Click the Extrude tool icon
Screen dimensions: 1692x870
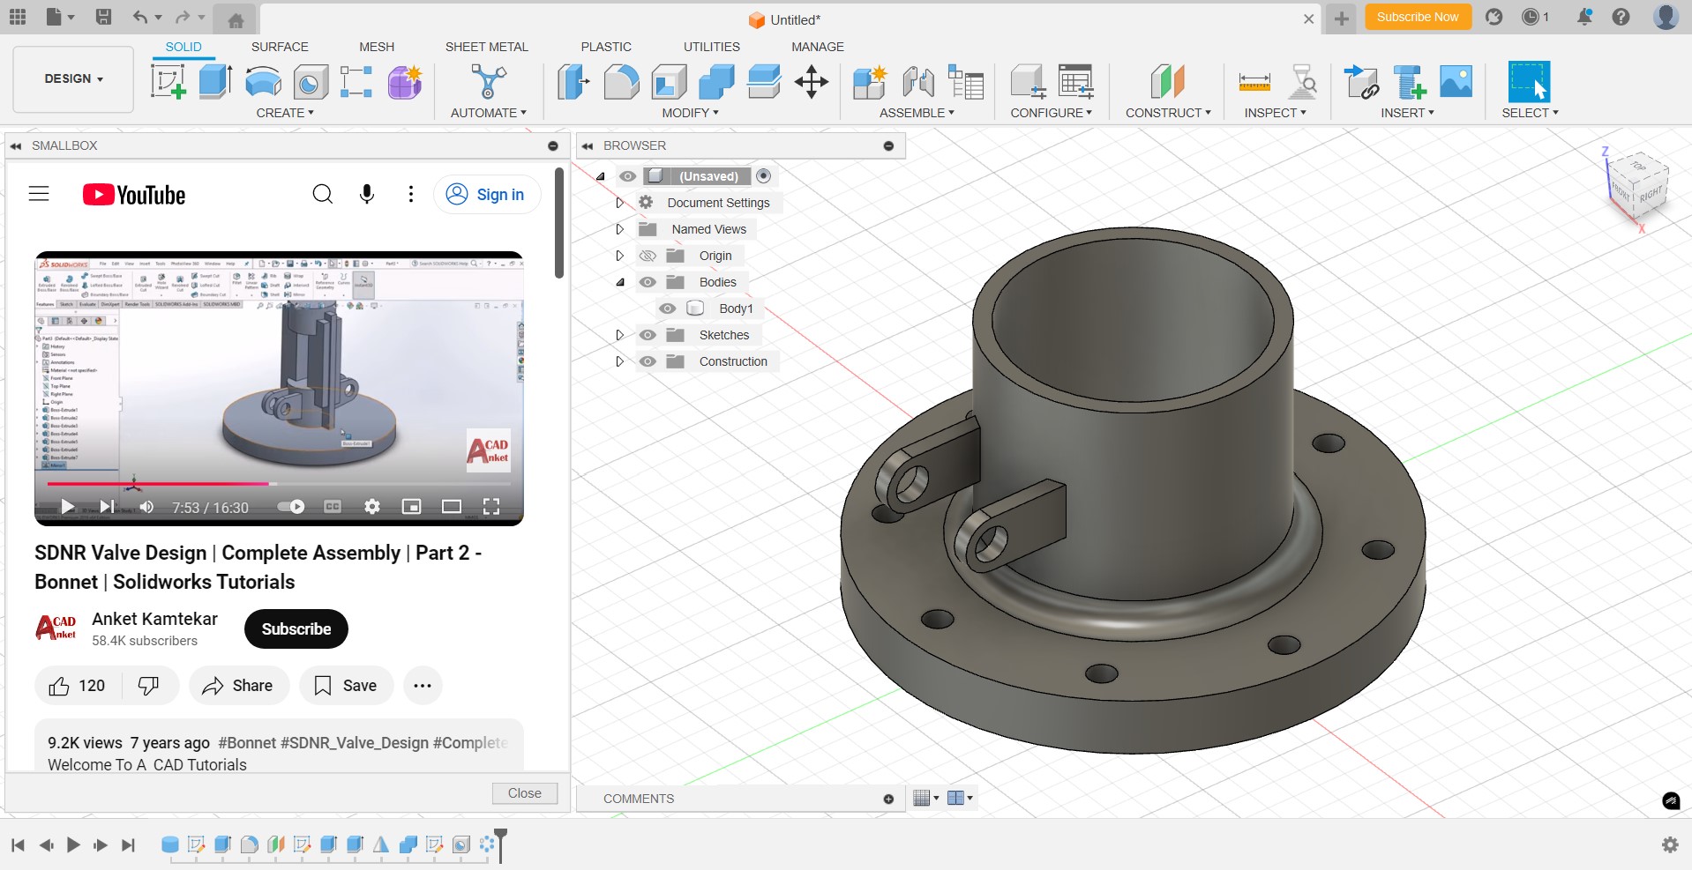click(x=215, y=82)
